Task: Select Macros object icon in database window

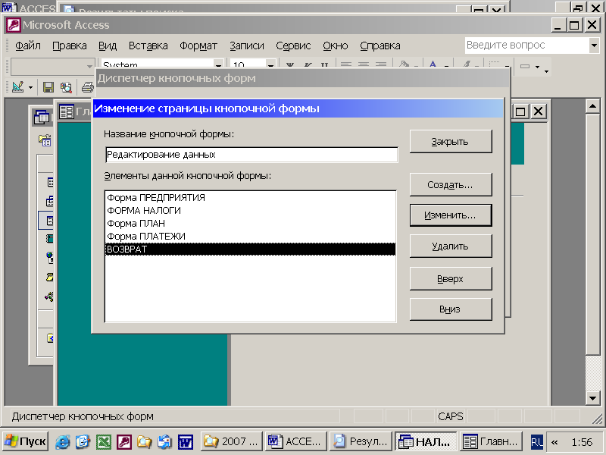Action: coord(50,277)
